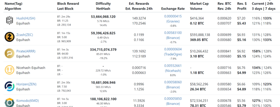Click Pirate last block LB: 1,051,316

click(x=65, y=58)
